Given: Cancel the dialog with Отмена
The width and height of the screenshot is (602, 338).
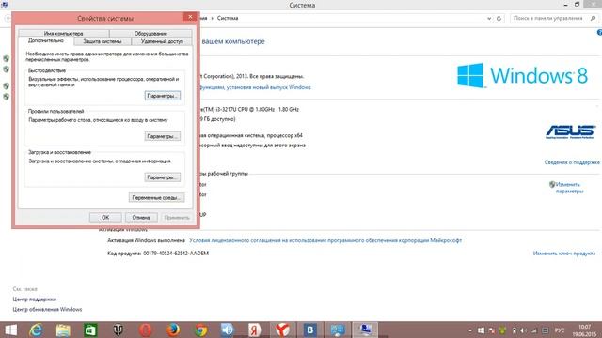Looking at the screenshot, I should point(141,217).
